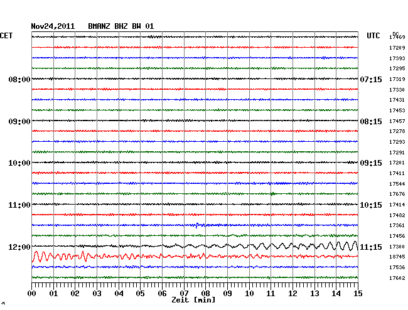Click the DC value 17201
This screenshot has height=310, width=408.
397,163
